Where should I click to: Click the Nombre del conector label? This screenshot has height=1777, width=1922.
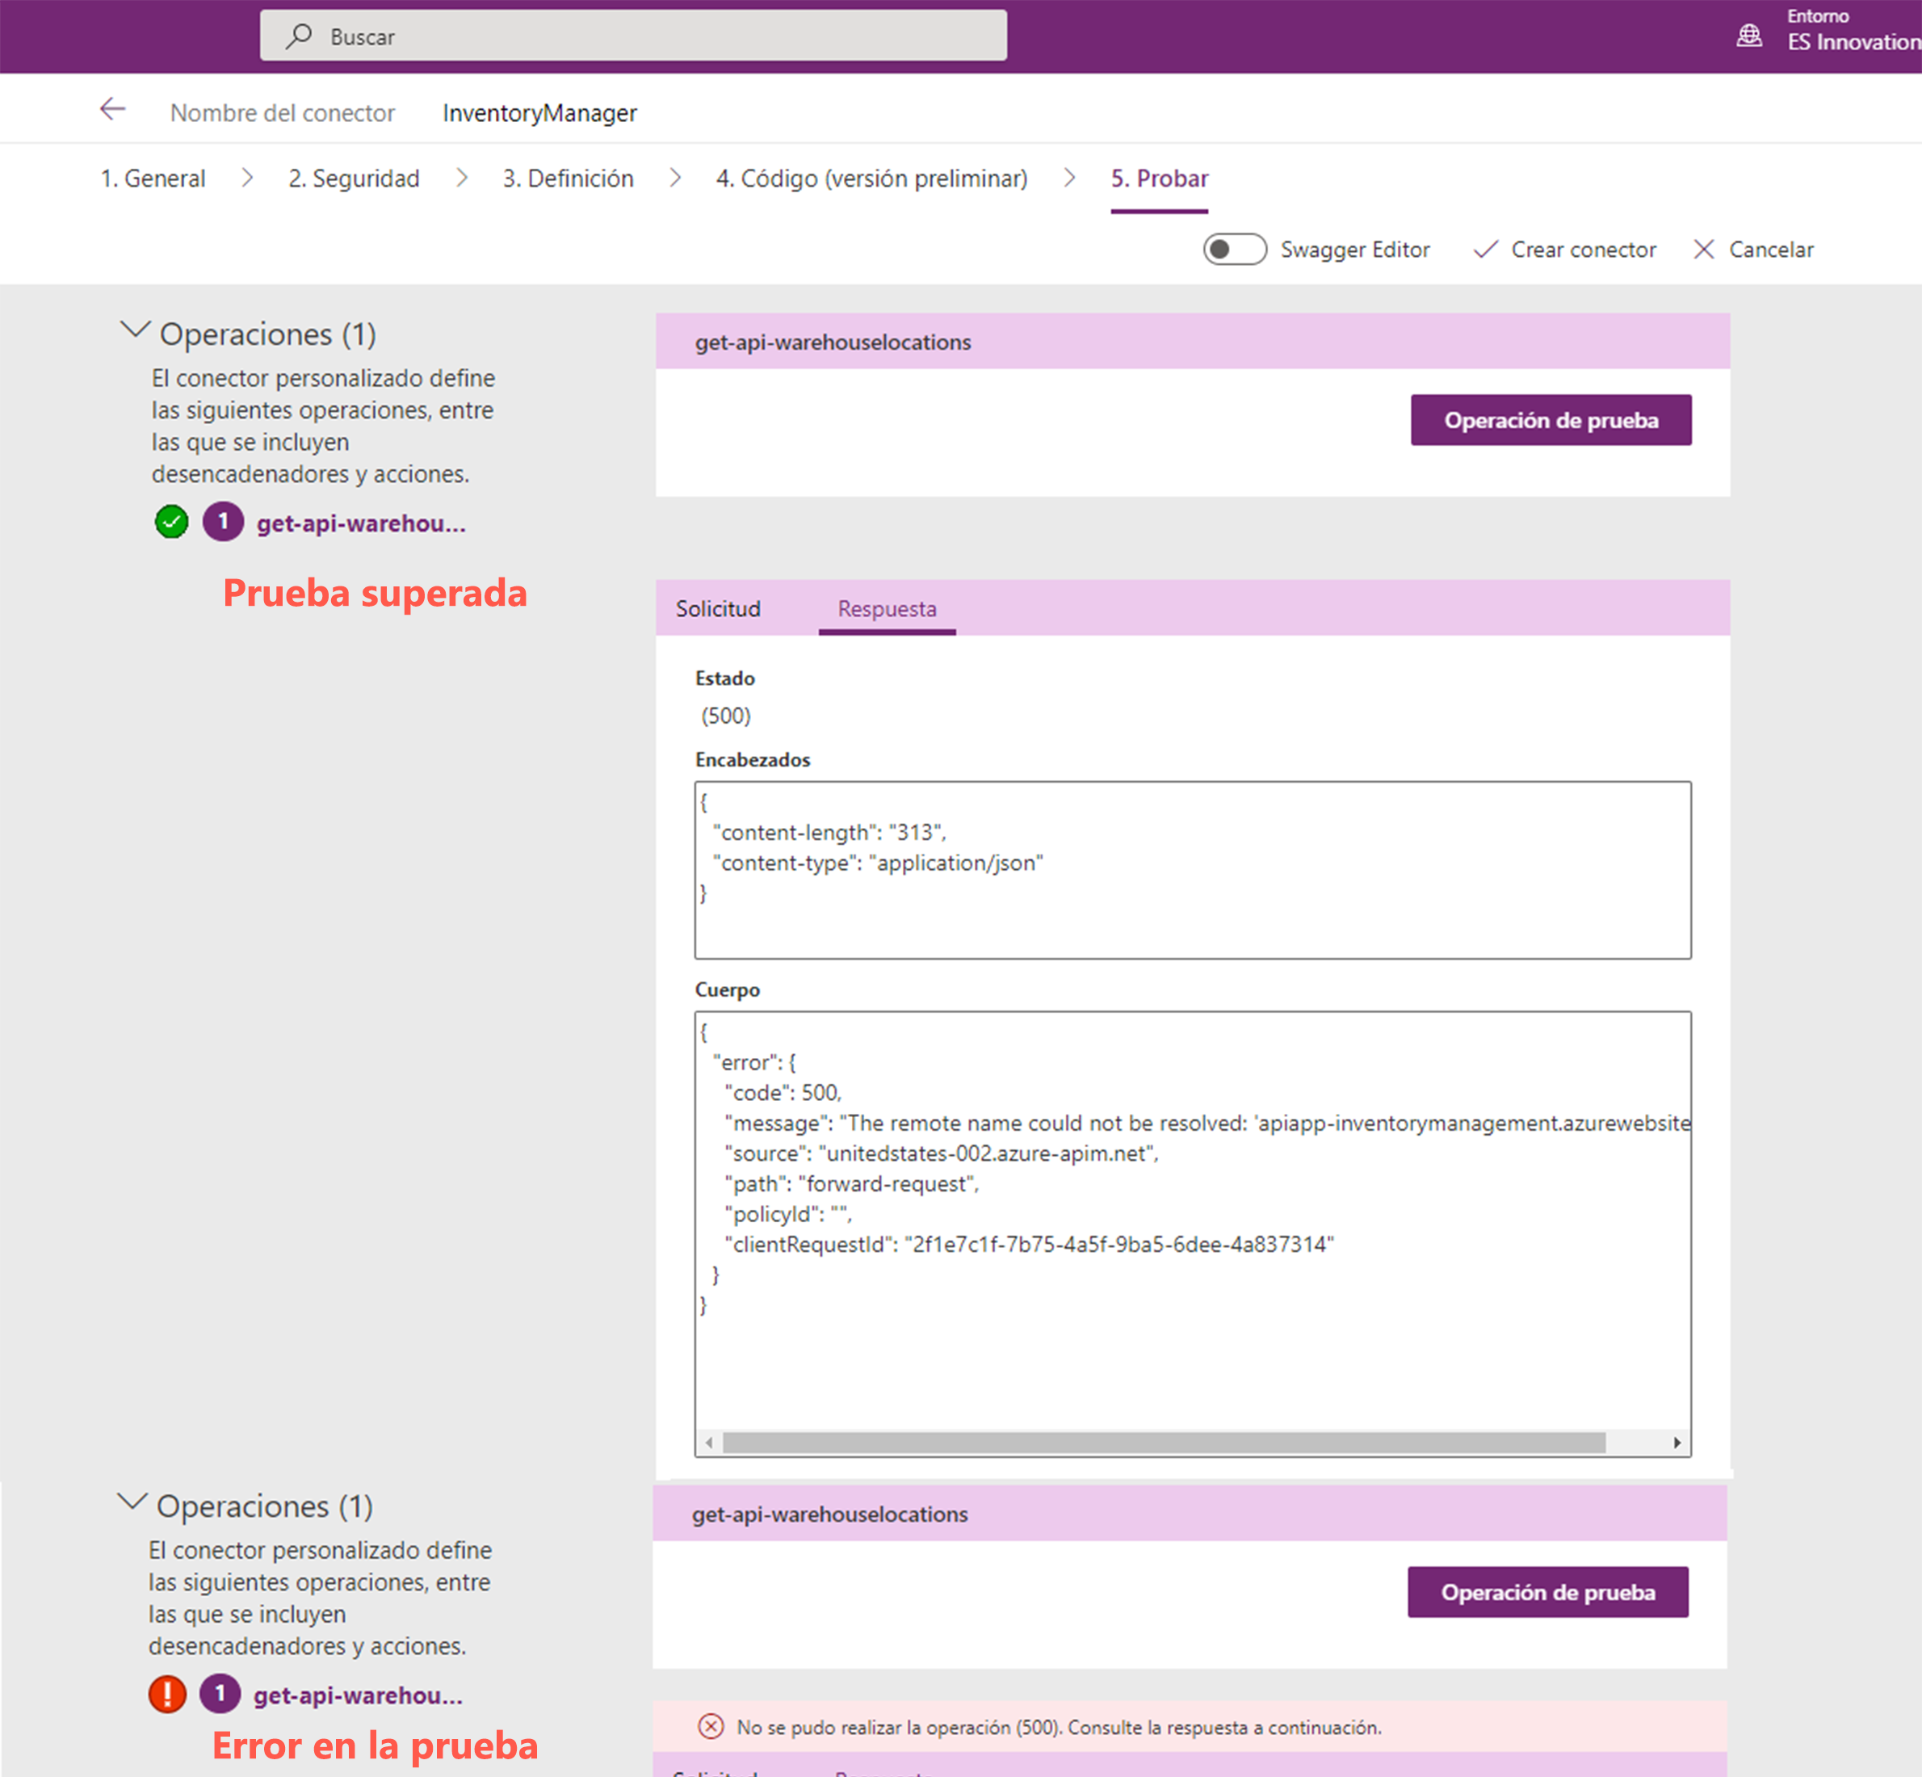pyautogui.click(x=283, y=112)
